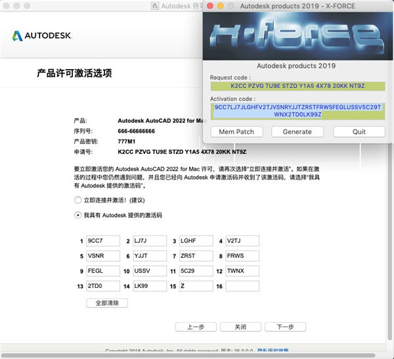The width and height of the screenshot is (394, 359).
Task: Click activation field 15 containing Z
Action: [x=196, y=286]
